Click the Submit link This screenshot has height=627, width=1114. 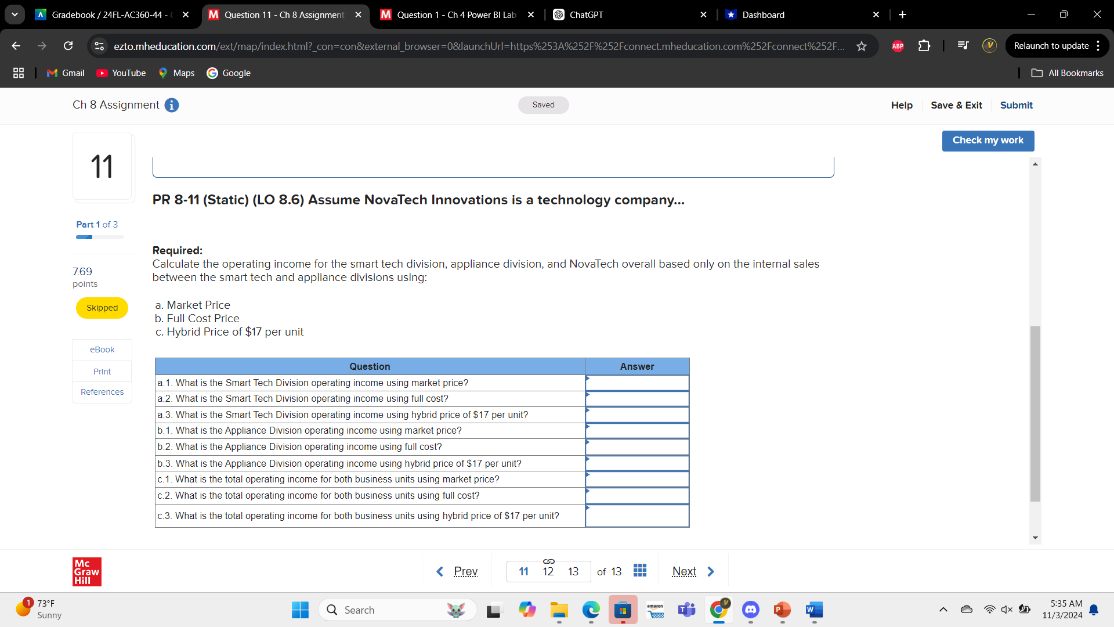point(1016,105)
